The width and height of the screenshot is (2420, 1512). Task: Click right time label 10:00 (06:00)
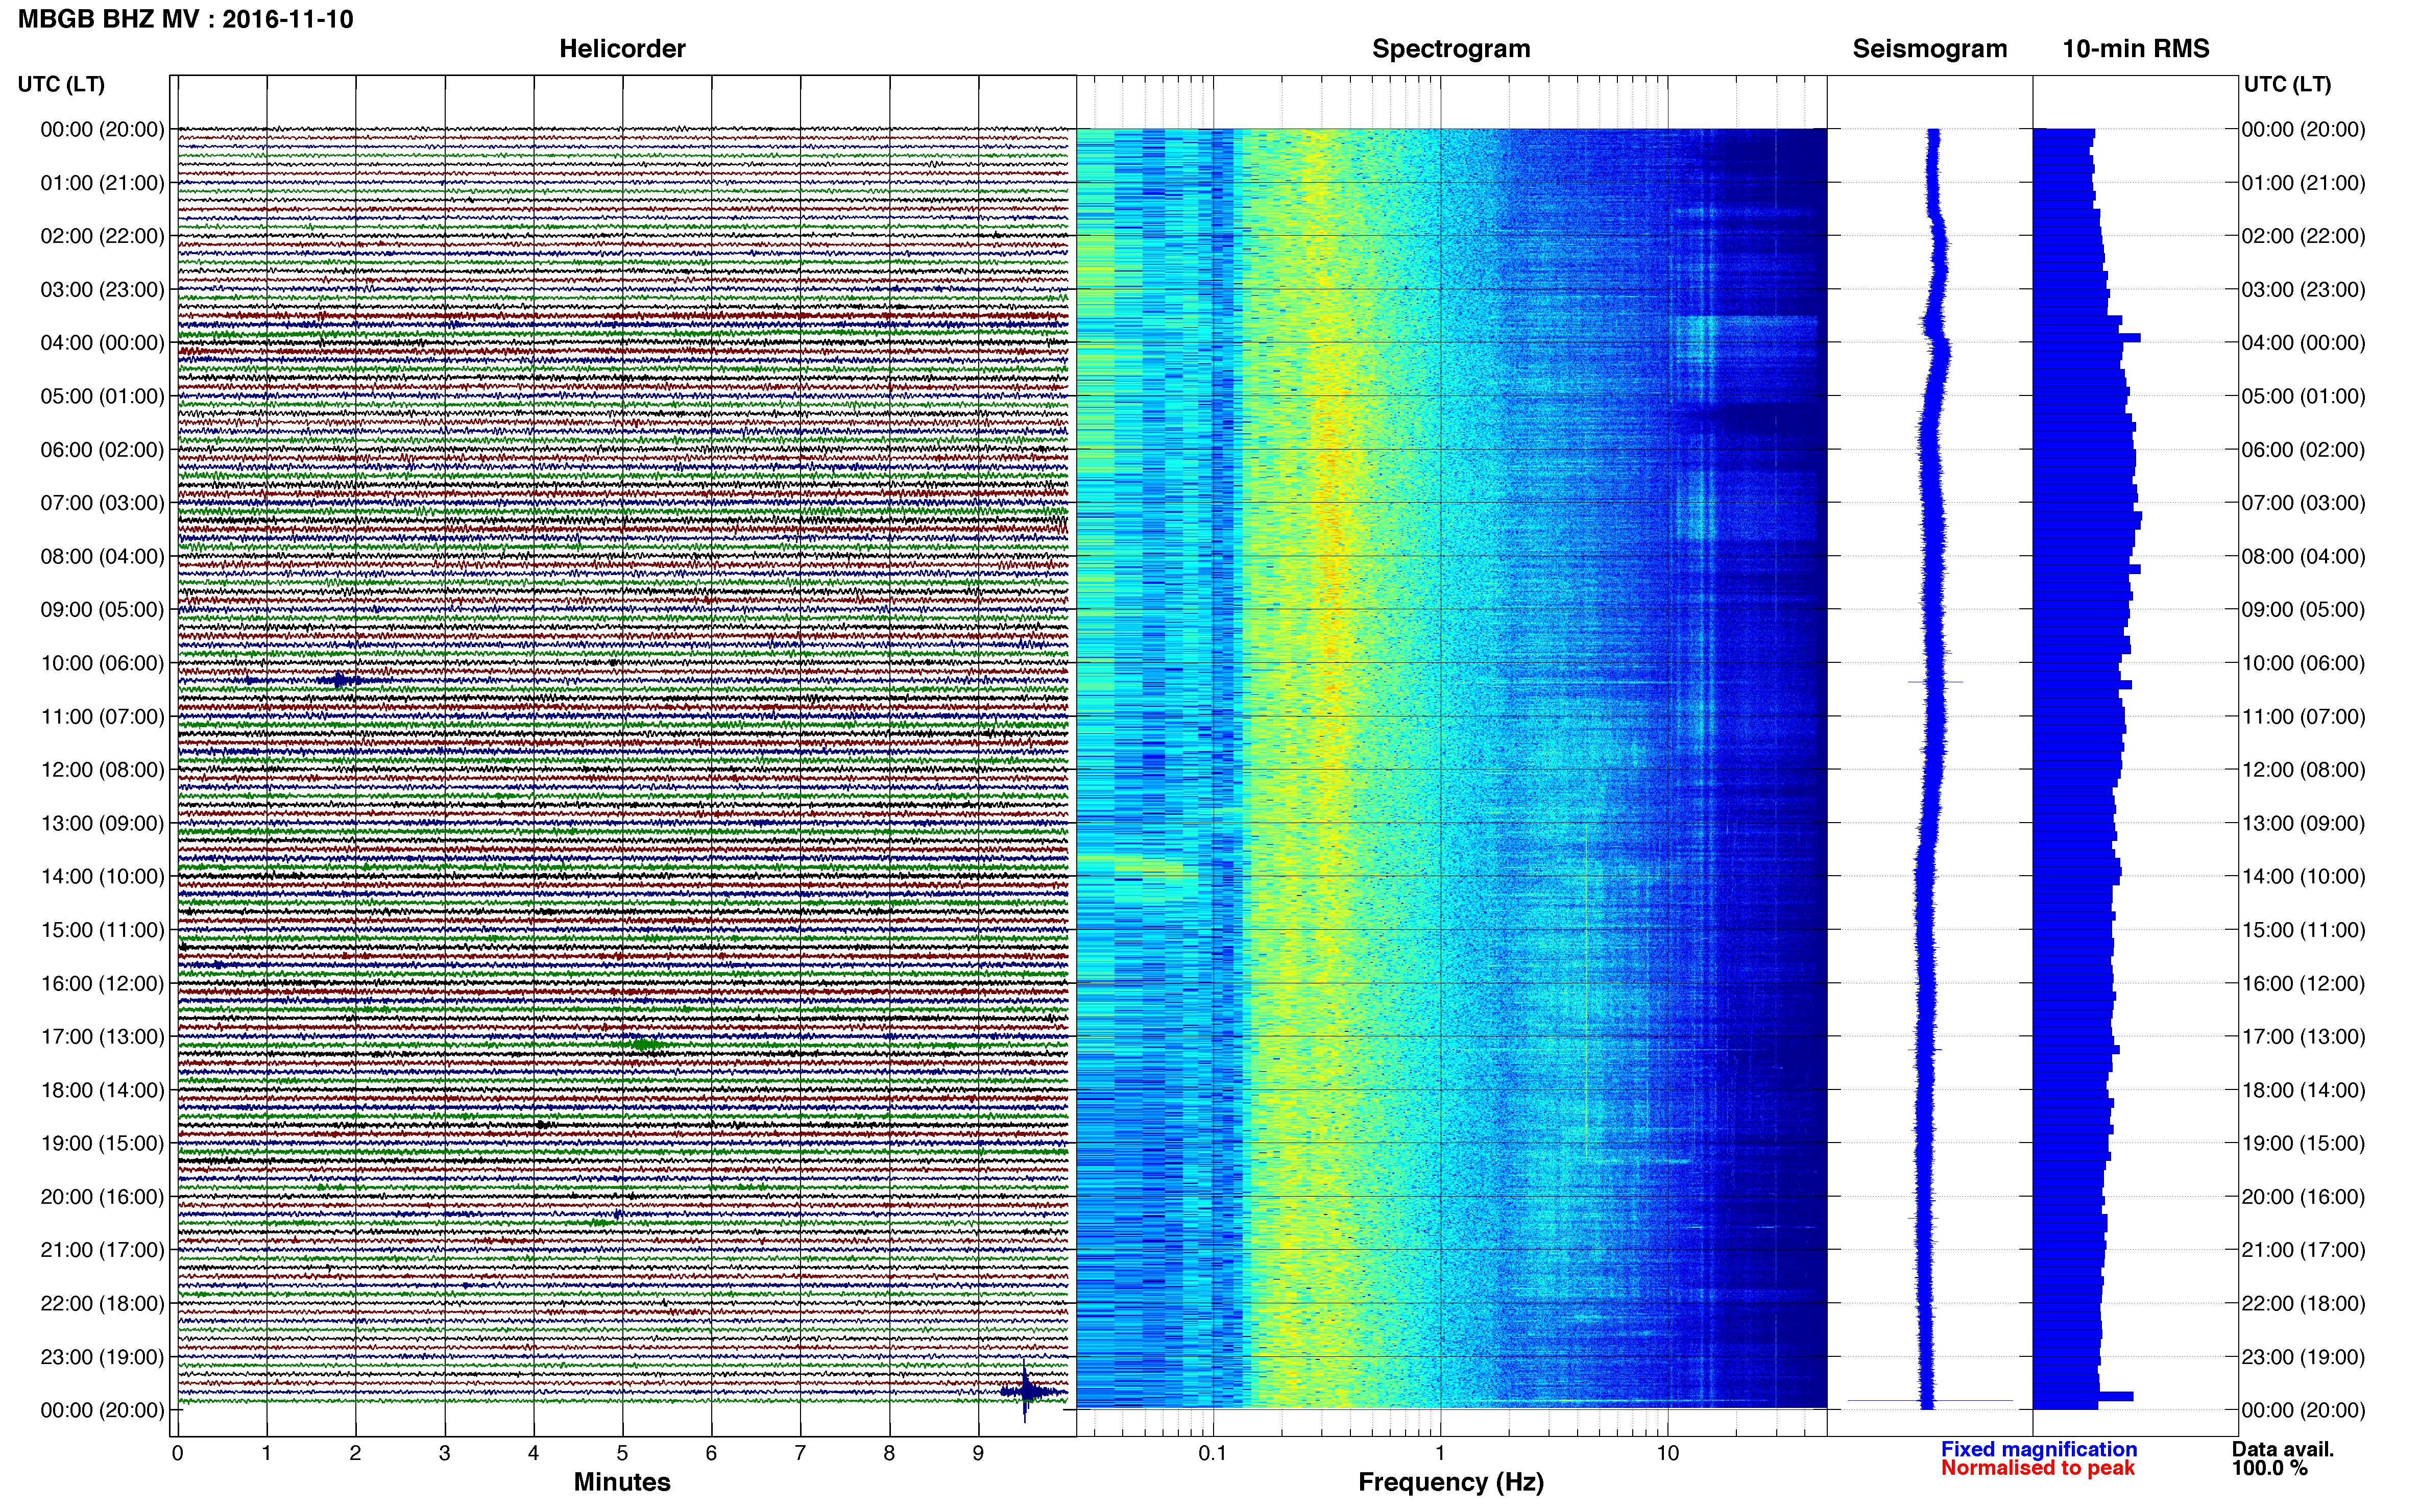click(x=2303, y=663)
